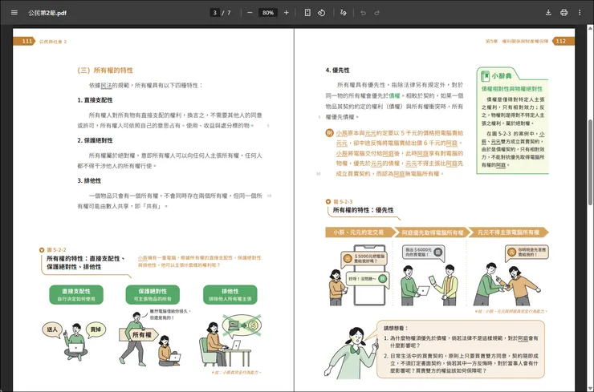Screen dimensions: 594x392
Task: Click header text 公民與社會 2
Action: pos(53,42)
